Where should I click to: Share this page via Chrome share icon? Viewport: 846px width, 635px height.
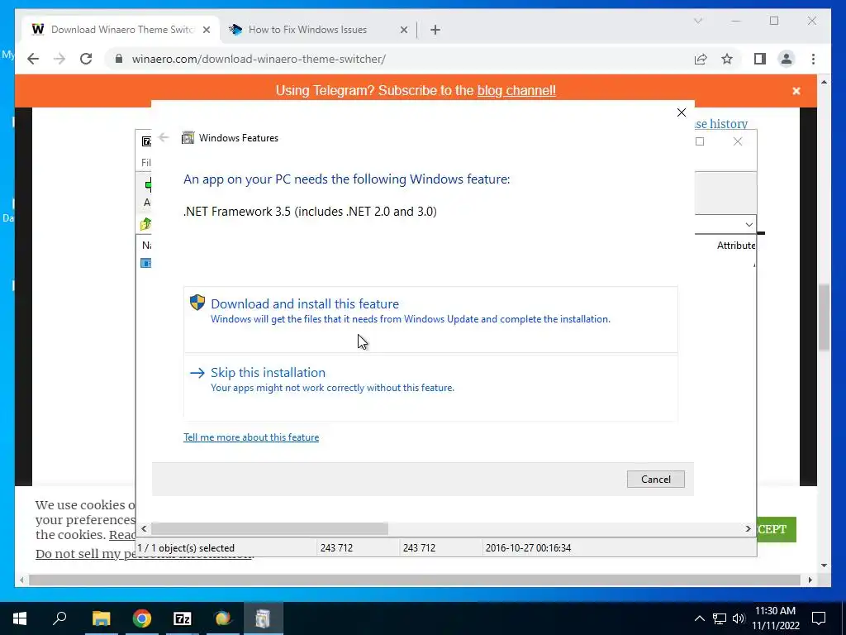tap(701, 59)
